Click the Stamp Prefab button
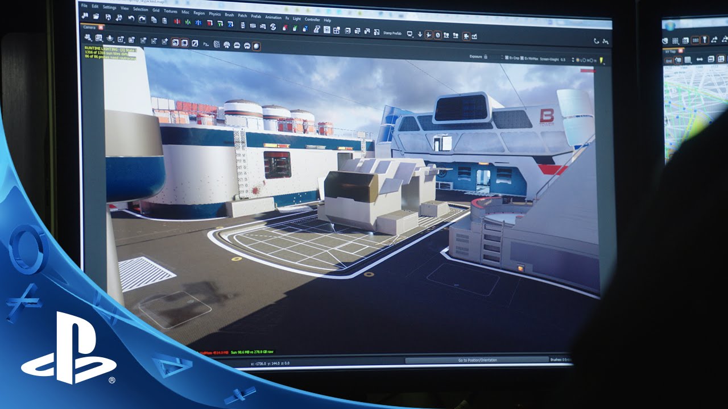 [392, 33]
